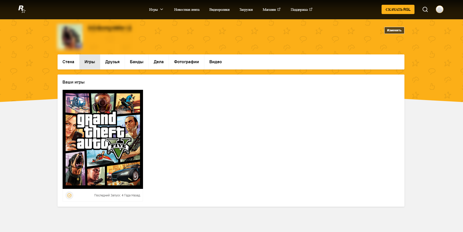Click the external link icon beside Магазин
463x232 pixels.
point(279,9)
